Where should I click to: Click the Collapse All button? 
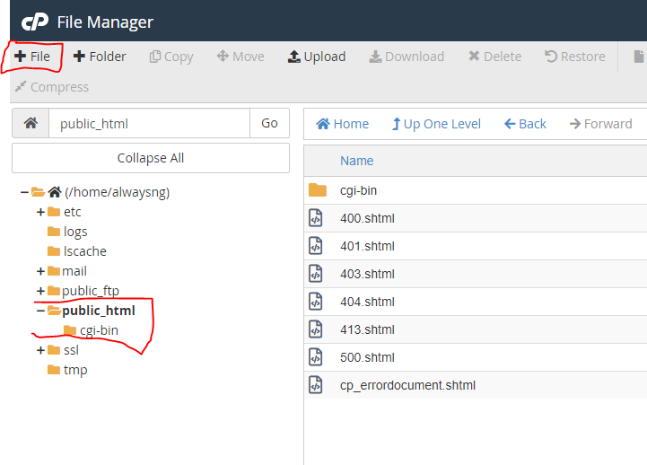tap(151, 158)
